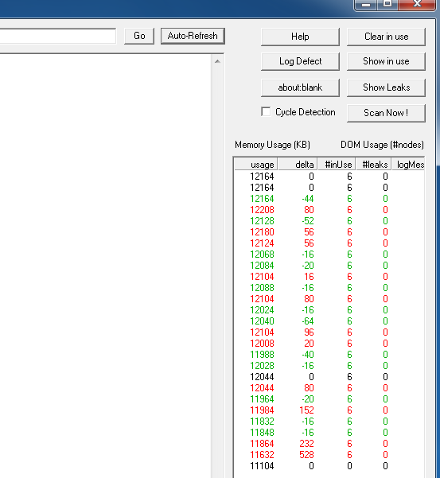Click the logMes column header
This screenshot has width=440, height=478.
tap(408, 165)
